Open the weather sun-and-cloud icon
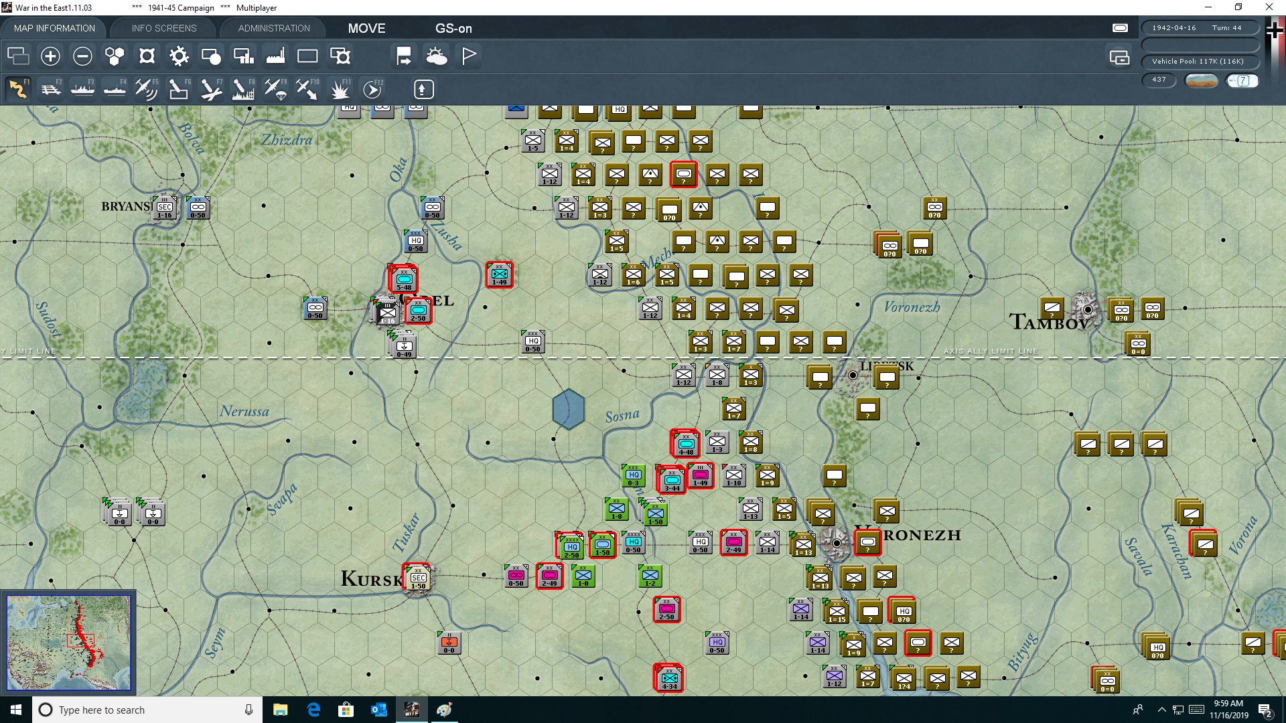 click(x=437, y=56)
